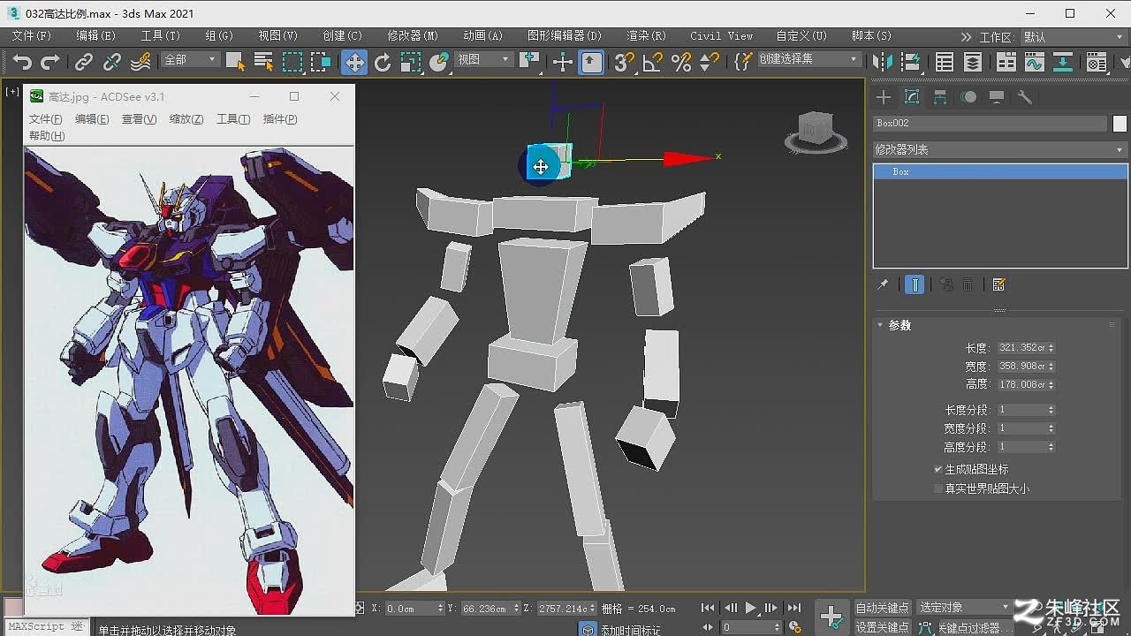Click the 自动关键点 button

click(882, 608)
